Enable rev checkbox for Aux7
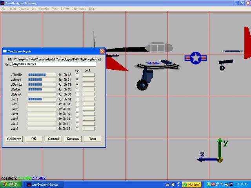Image resolution: width=251 pixels, height=188 pixels. point(77,129)
